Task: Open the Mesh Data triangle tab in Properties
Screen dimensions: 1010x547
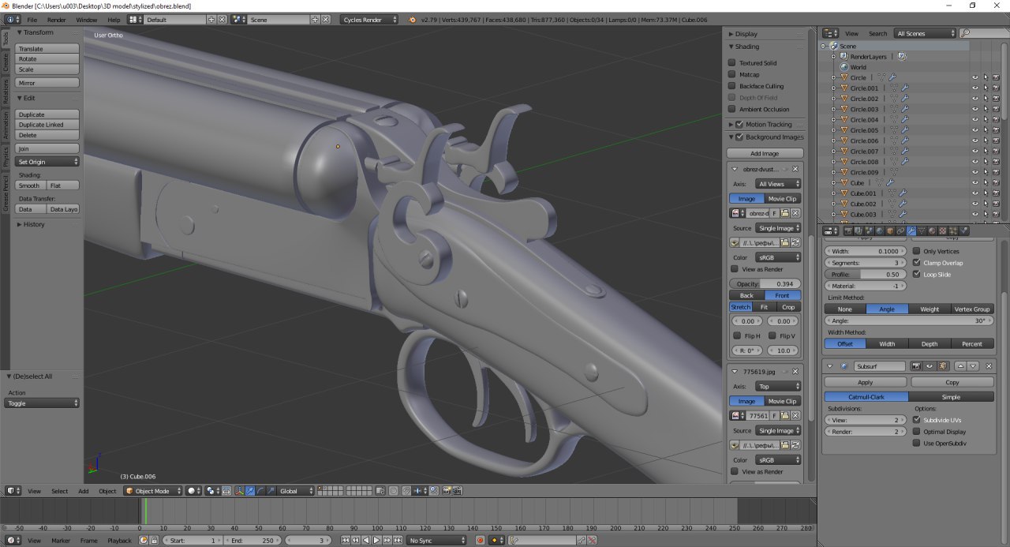Action: tap(922, 230)
